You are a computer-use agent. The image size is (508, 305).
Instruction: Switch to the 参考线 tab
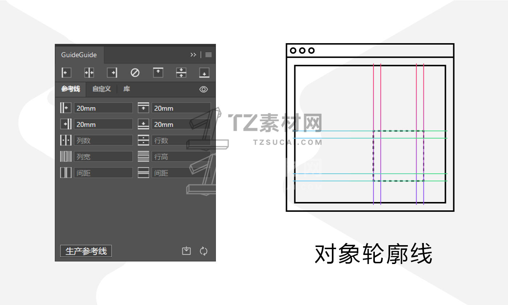pyautogui.click(x=70, y=89)
